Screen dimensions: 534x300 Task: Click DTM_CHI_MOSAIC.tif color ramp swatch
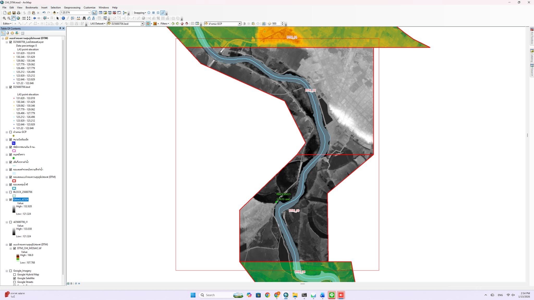18,258
